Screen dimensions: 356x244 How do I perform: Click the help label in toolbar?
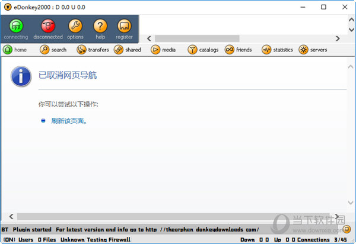[x=100, y=37]
